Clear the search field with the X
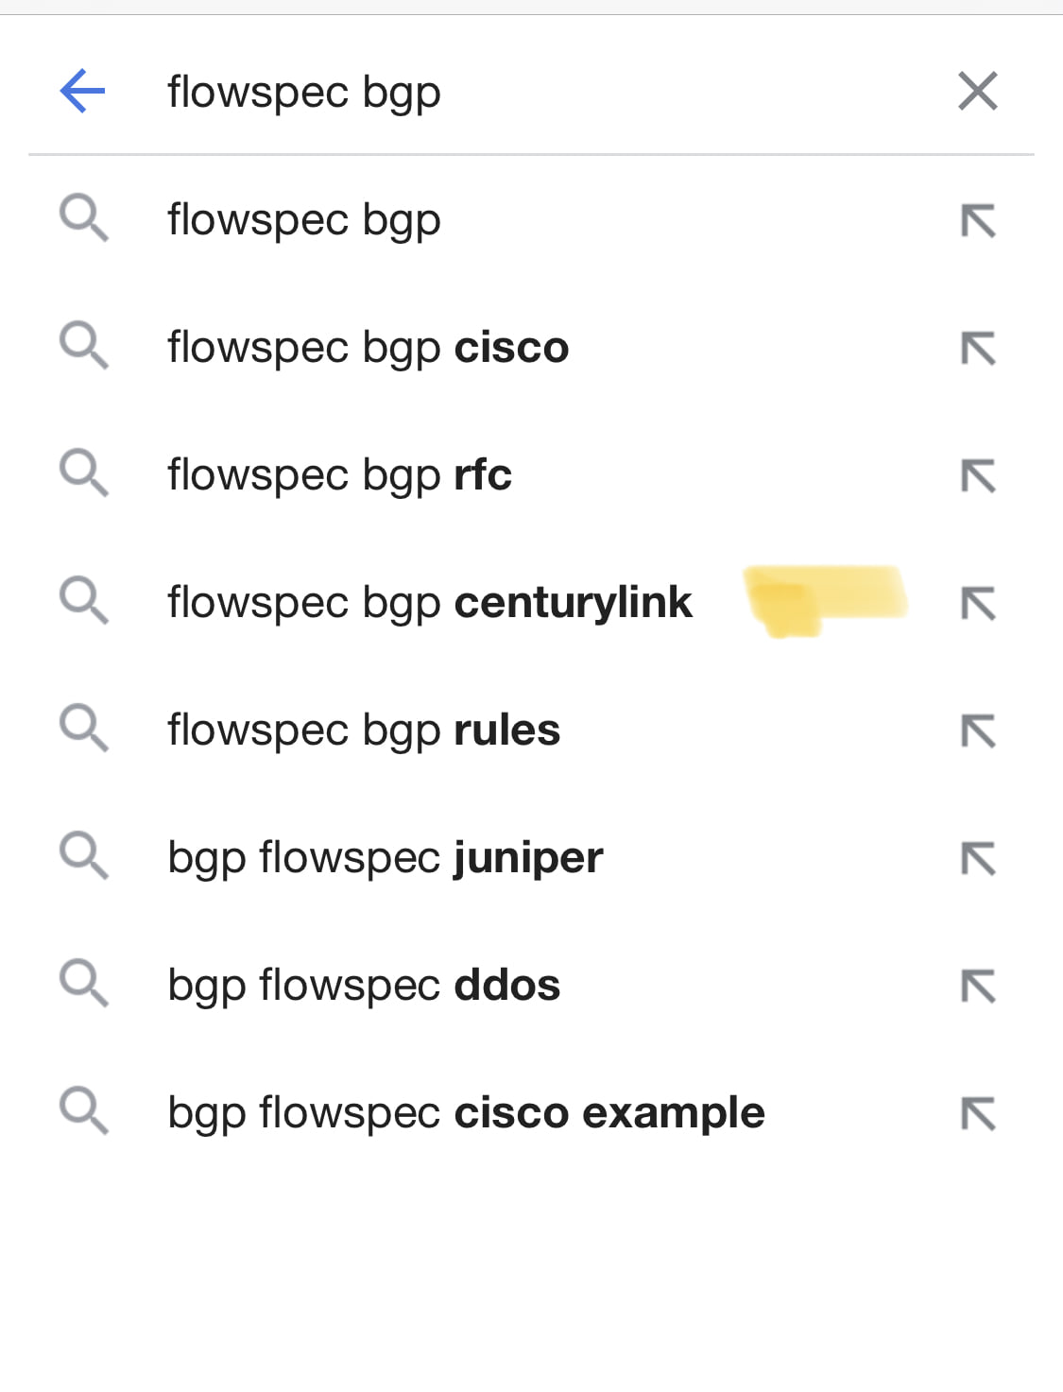 tap(978, 92)
